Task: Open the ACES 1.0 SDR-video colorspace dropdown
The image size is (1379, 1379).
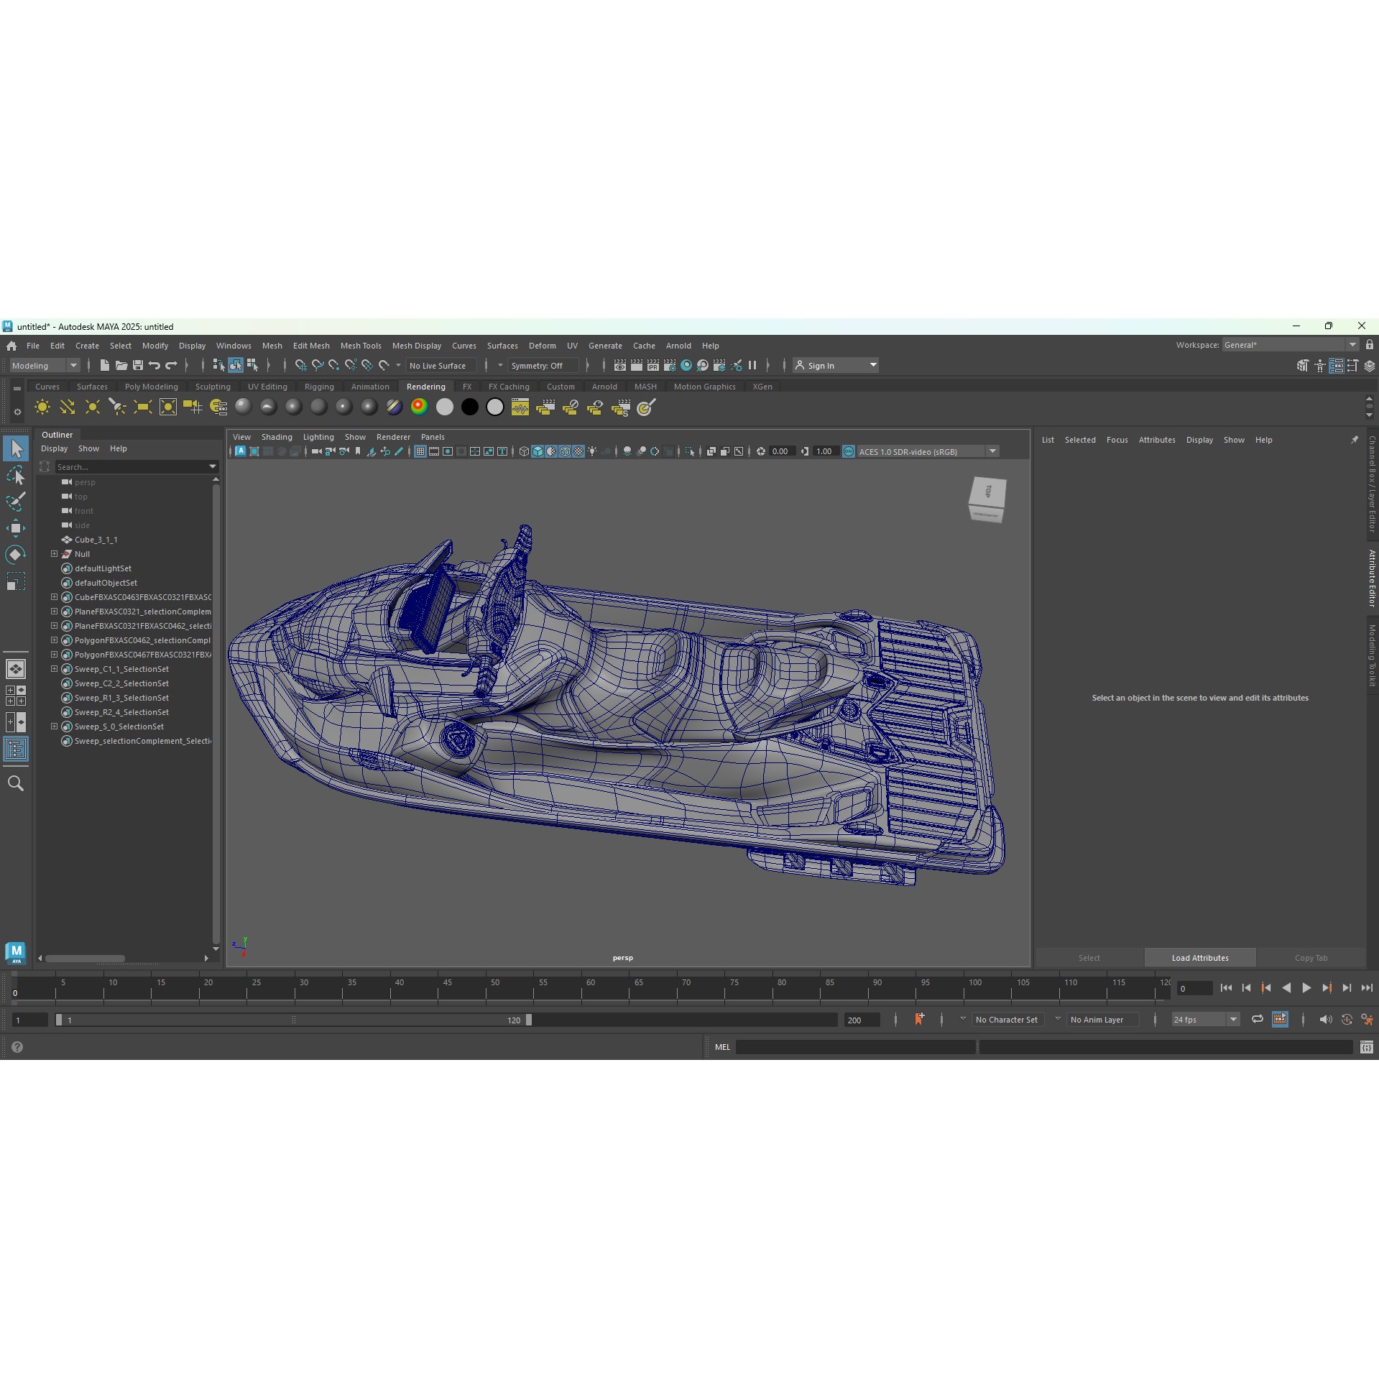Action: 992,451
